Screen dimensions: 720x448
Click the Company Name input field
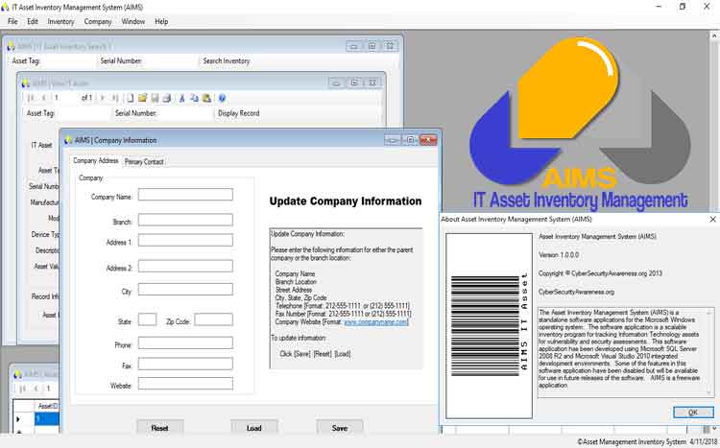pyautogui.click(x=185, y=195)
